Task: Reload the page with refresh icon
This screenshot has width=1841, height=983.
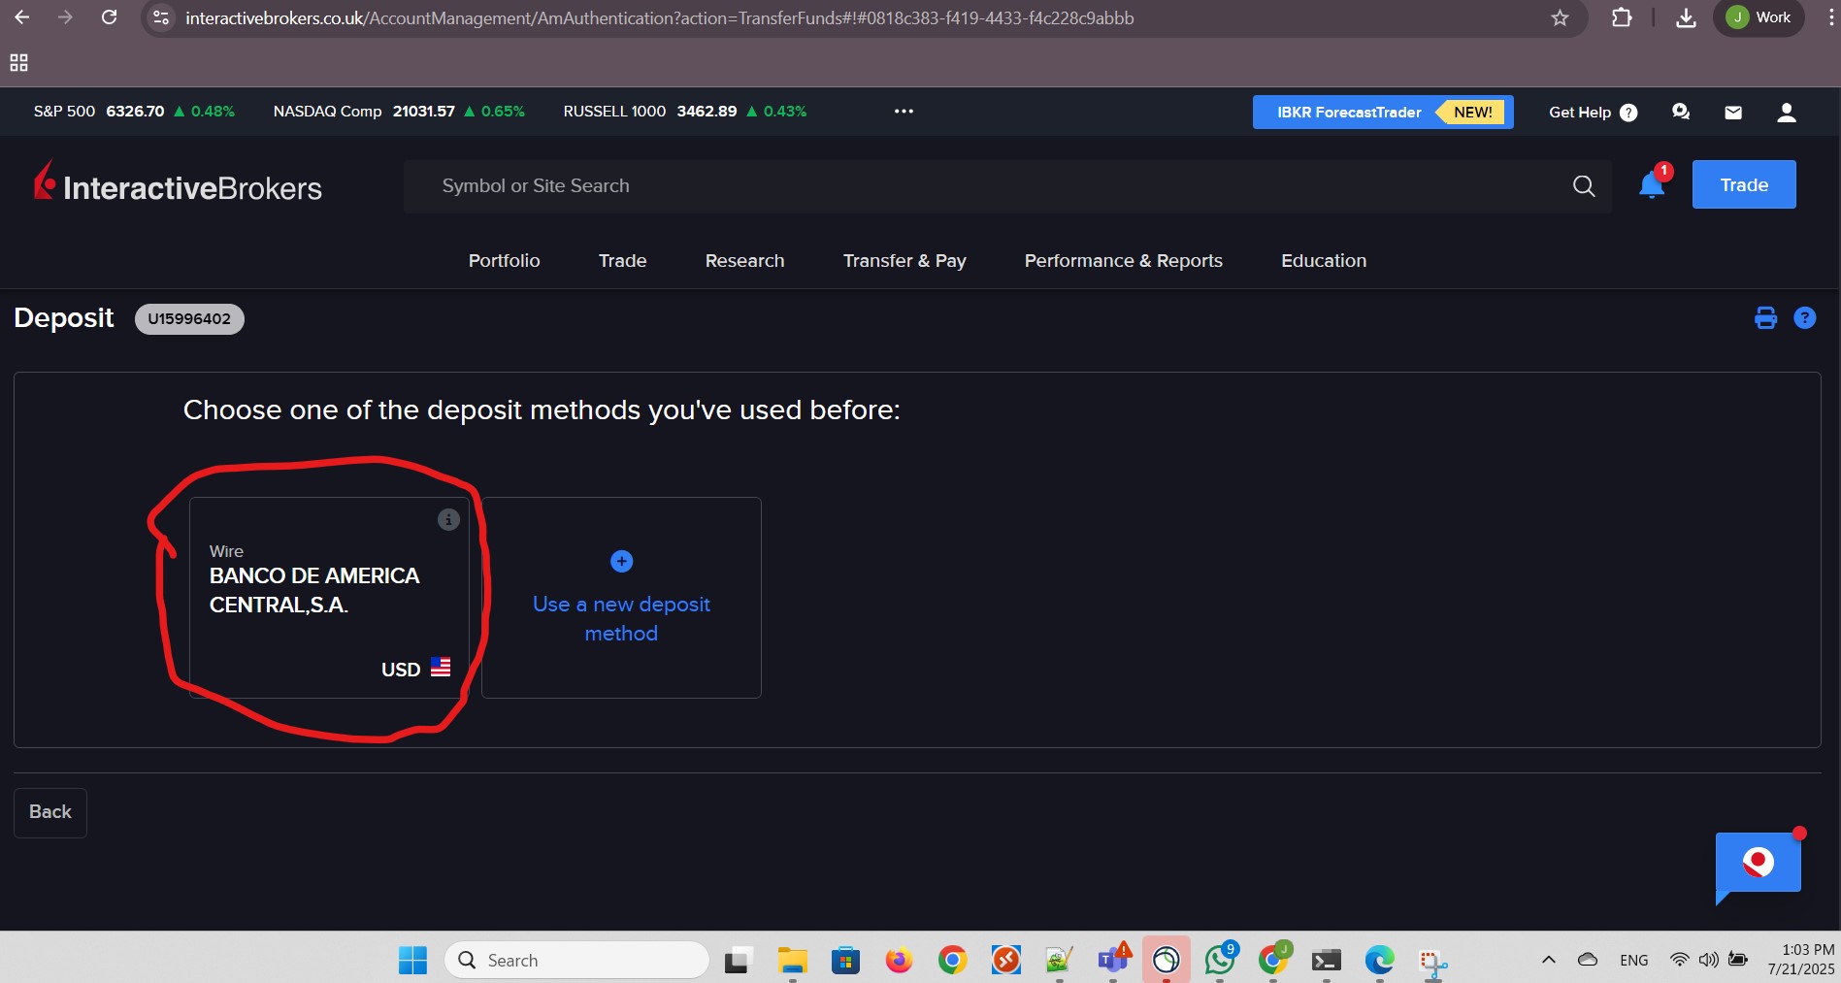Action: tap(110, 17)
